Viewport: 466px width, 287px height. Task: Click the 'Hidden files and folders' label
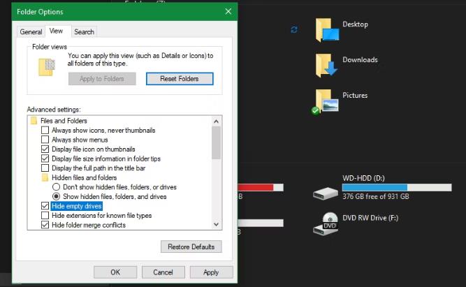coord(85,177)
